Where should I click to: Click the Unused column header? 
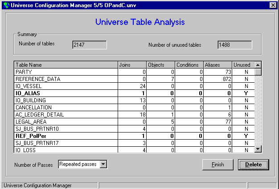242,64
